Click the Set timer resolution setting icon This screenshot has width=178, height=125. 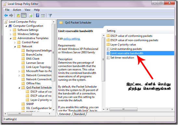(x=108, y=57)
